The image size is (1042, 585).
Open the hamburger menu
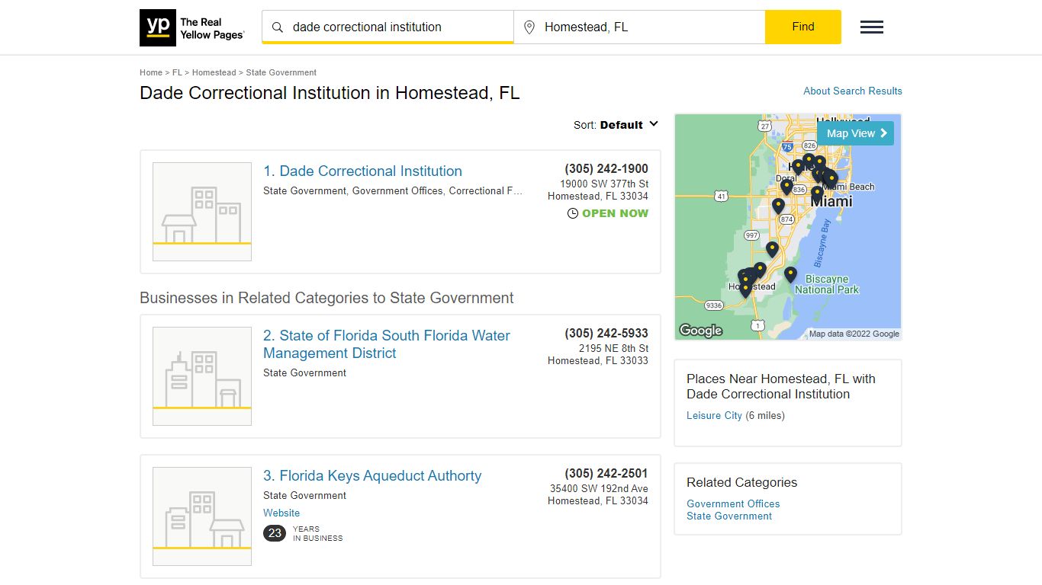(x=872, y=27)
